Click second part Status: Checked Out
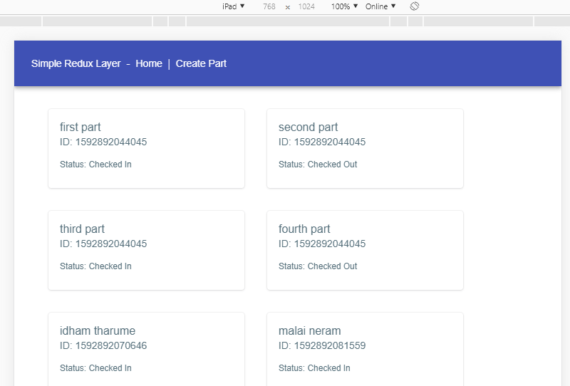 (318, 165)
